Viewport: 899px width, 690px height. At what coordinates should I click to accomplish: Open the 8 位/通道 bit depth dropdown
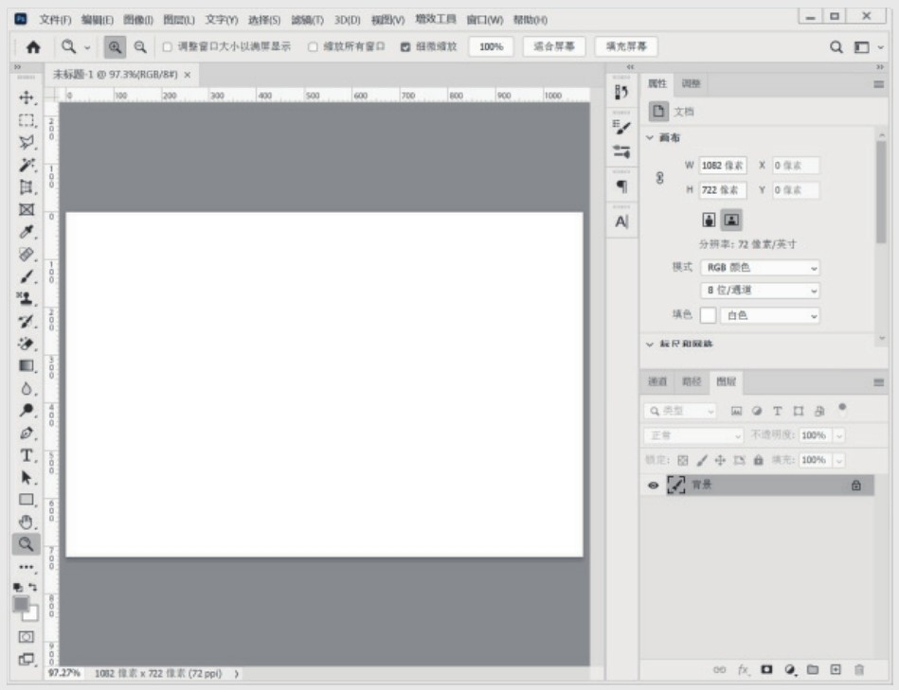click(x=760, y=292)
